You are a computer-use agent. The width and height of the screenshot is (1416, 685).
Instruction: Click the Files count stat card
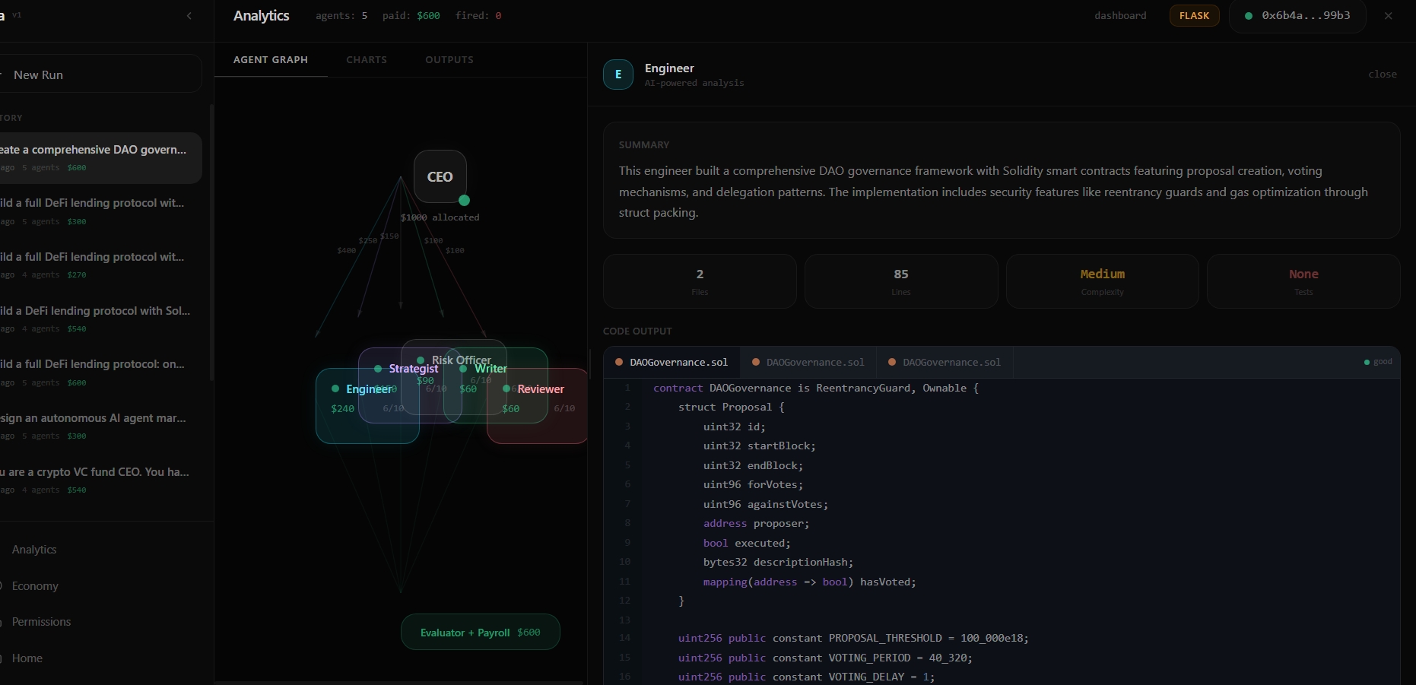pos(700,281)
